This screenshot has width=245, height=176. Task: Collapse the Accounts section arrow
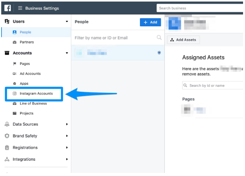[67, 53]
